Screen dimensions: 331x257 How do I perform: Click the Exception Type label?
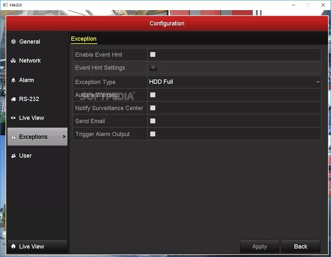pyautogui.click(x=95, y=82)
